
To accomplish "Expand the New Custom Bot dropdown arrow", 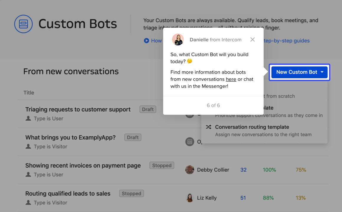I will coord(322,72).
